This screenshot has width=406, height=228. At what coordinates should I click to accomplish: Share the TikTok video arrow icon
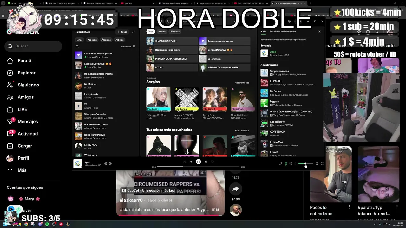pyautogui.click(x=235, y=189)
